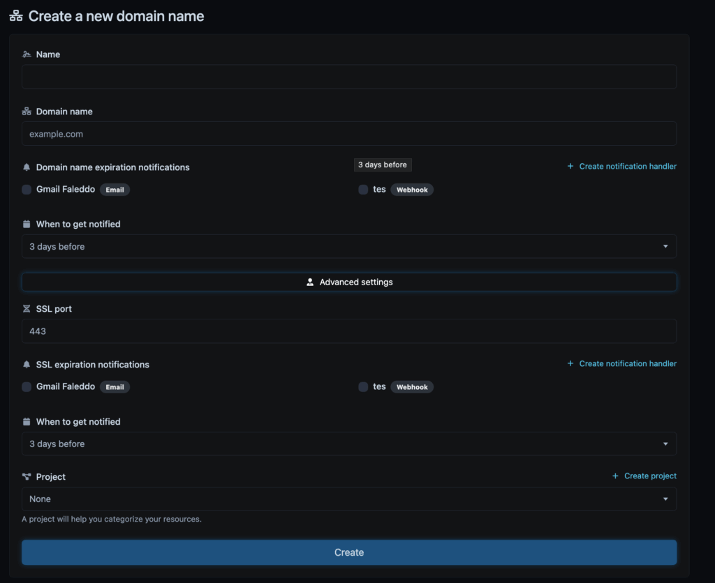Open domain expiration 'When to get notified' dropdown

pos(348,246)
